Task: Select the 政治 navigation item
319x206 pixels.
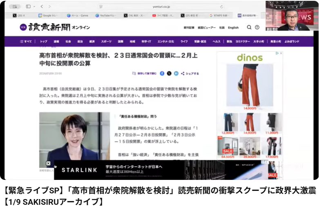Action: (80, 41)
